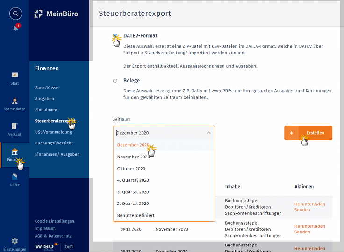Click November 2020 period cell in table

coord(172,229)
